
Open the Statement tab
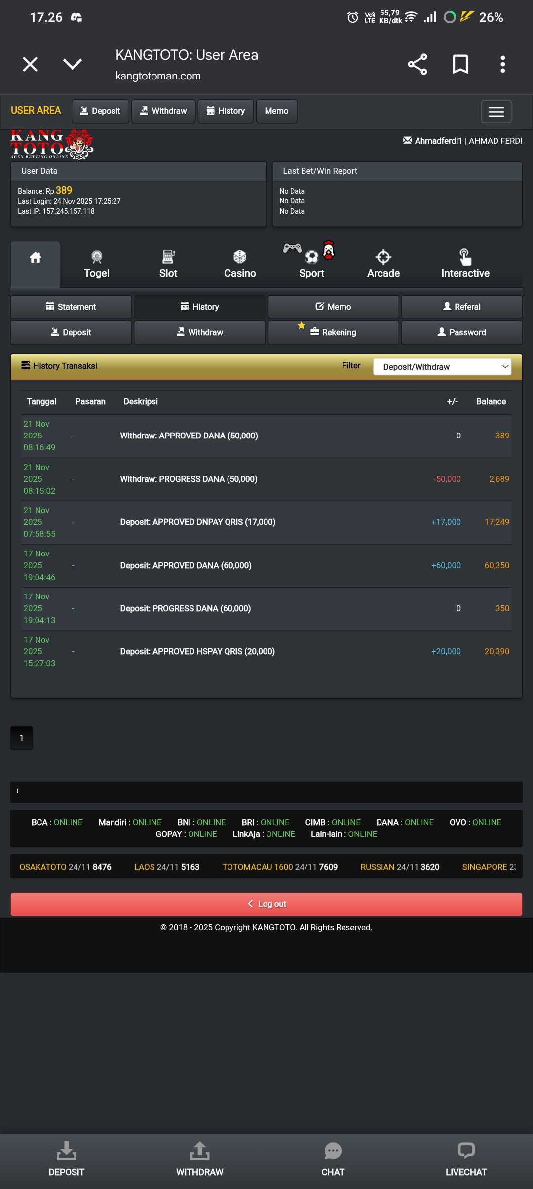pos(71,307)
